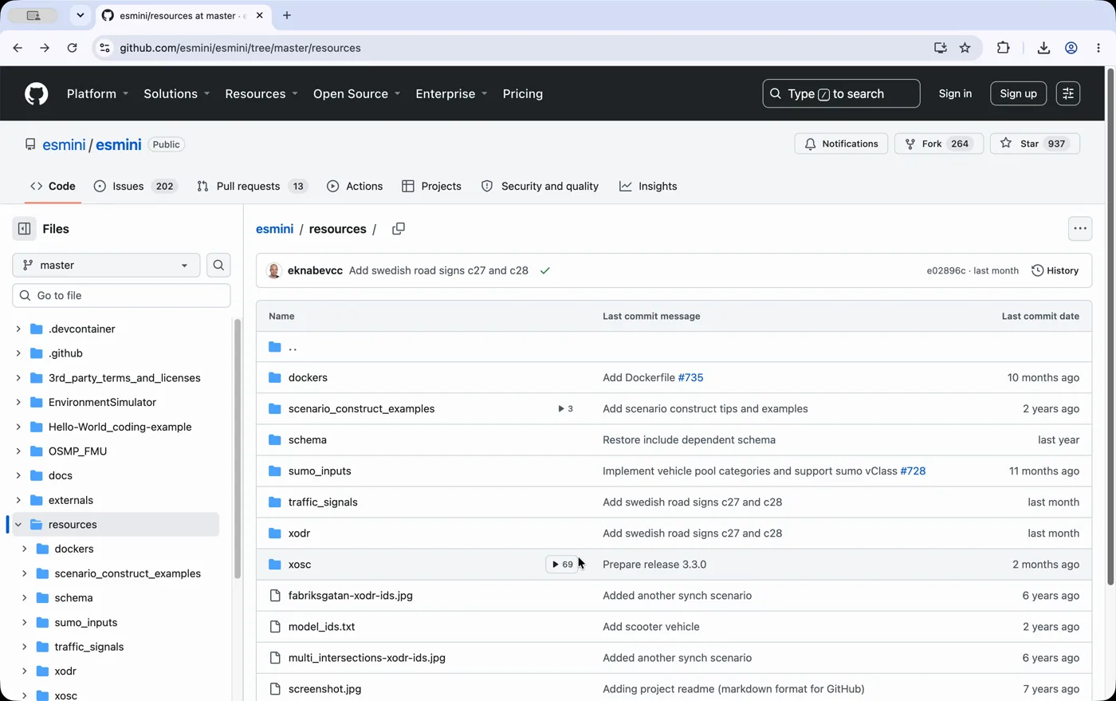The width and height of the screenshot is (1116, 701).
Task: Click the Sign in link
Action: click(955, 93)
